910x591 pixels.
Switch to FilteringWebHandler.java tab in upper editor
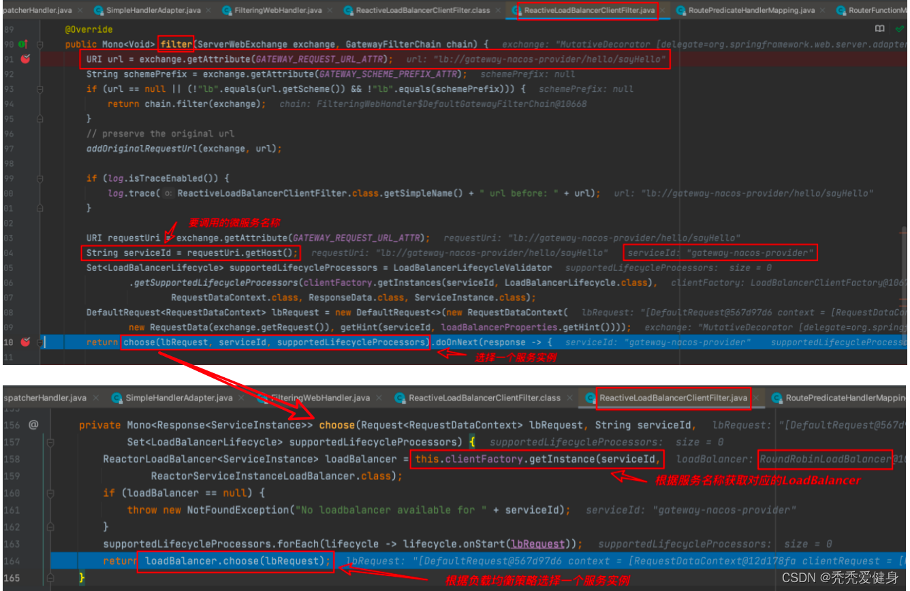277,11
